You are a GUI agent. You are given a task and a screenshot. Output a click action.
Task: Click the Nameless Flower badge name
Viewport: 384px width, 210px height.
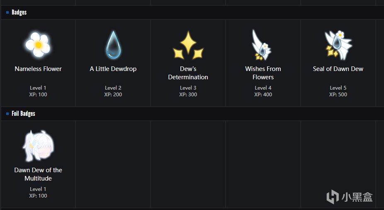[38, 69]
